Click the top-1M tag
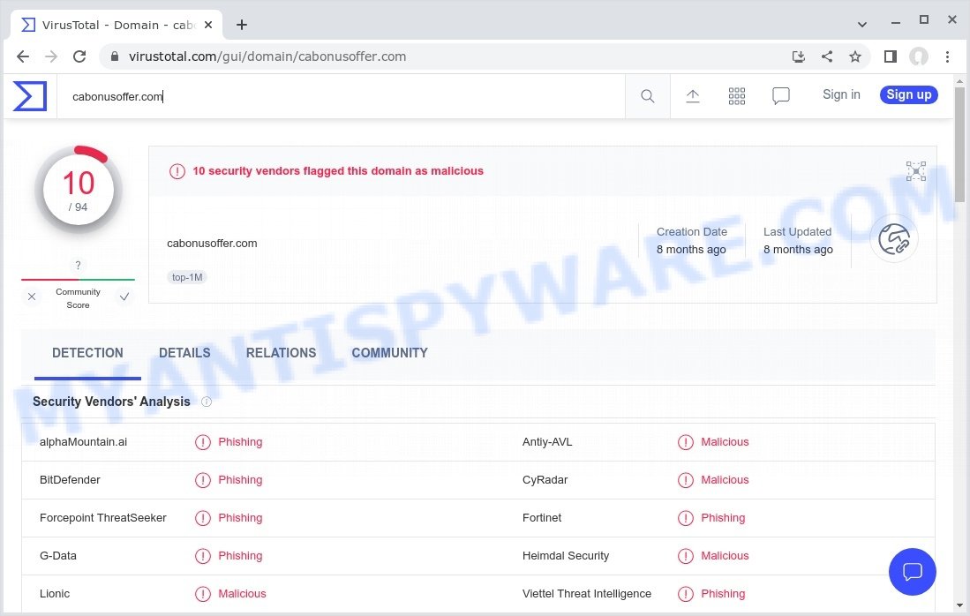 (x=187, y=278)
